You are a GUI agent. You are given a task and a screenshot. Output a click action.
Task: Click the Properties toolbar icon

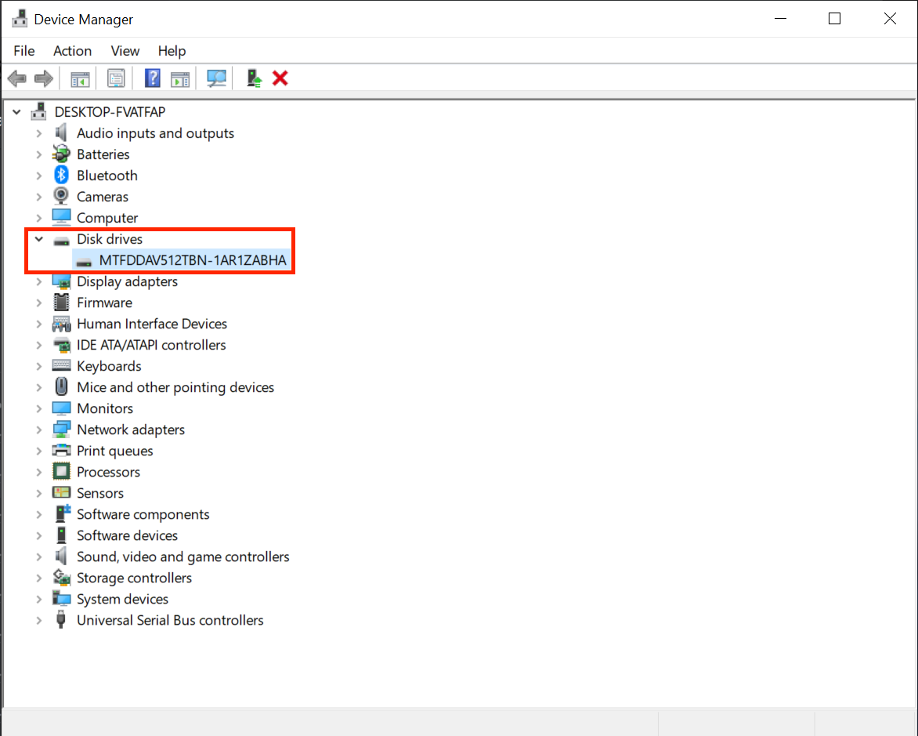[x=117, y=78]
